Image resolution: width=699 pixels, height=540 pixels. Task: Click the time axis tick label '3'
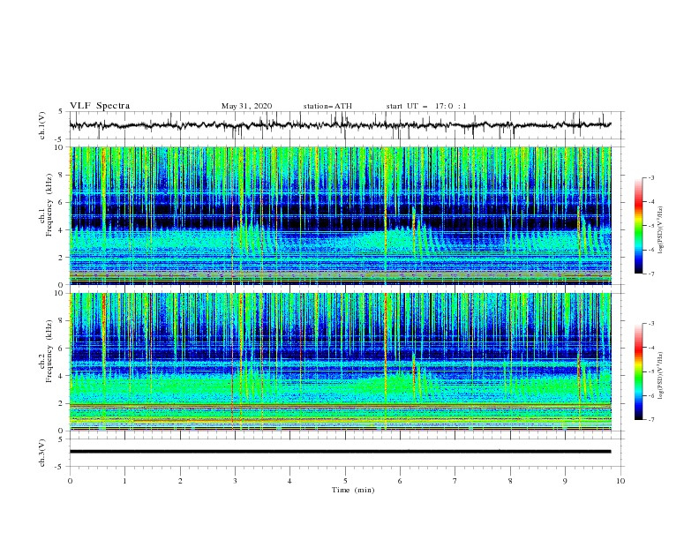(x=235, y=481)
